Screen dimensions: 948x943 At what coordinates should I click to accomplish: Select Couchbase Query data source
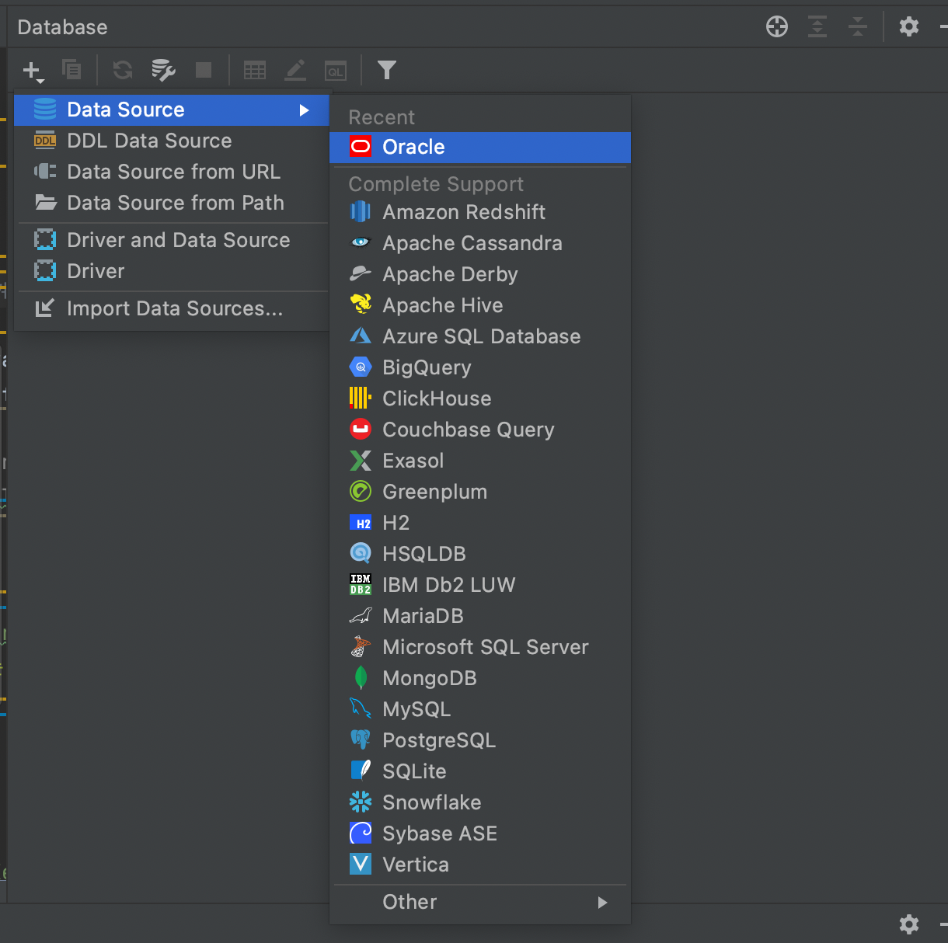(x=480, y=430)
